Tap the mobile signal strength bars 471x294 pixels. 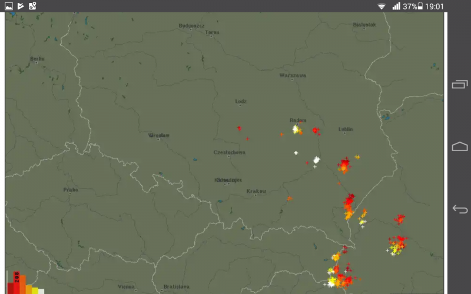[x=396, y=6]
